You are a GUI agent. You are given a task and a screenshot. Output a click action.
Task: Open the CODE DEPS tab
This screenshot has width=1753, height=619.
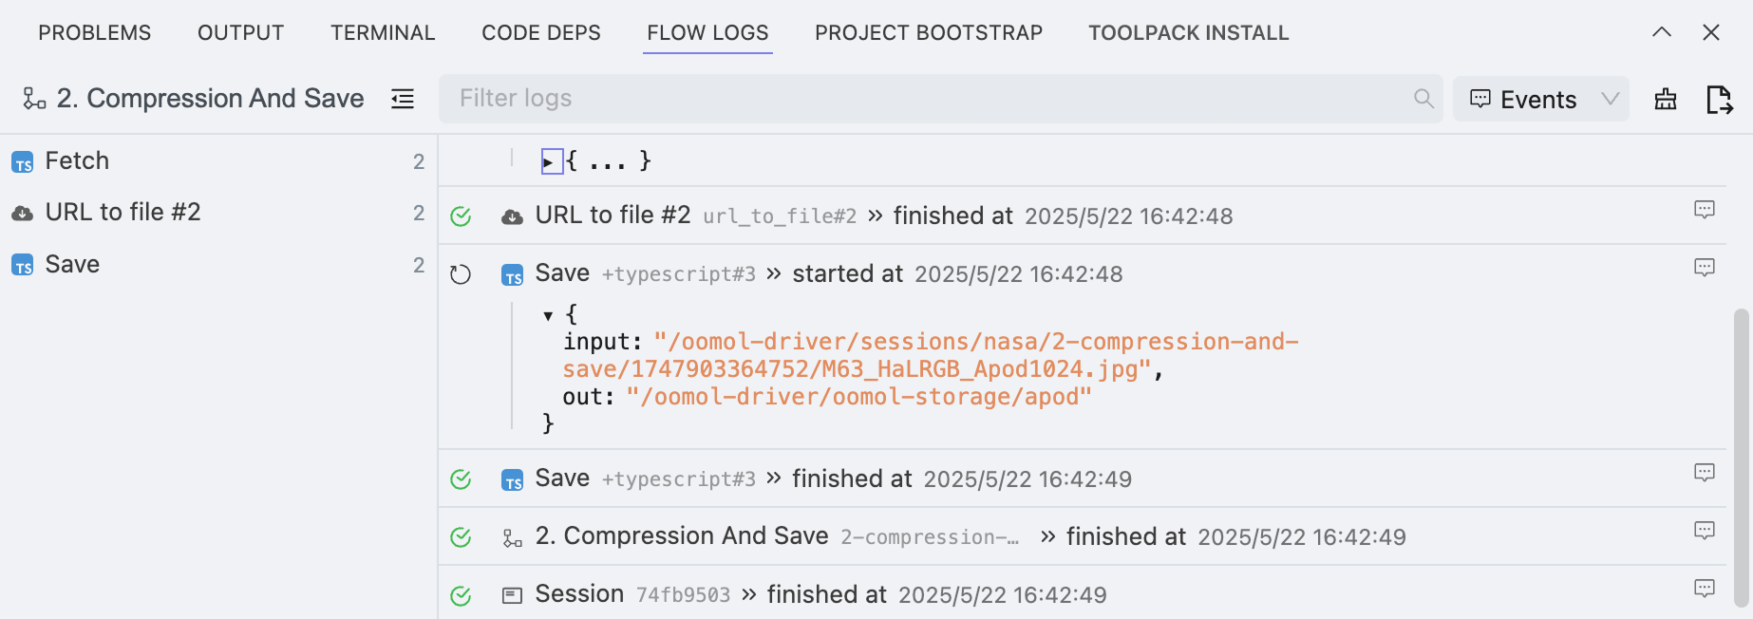point(541,33)
